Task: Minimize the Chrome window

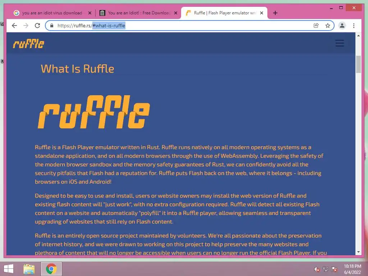Action: [331, 8]
